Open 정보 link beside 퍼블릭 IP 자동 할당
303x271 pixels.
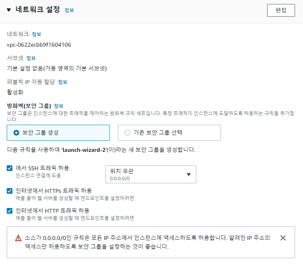click(x=63, y=82)
